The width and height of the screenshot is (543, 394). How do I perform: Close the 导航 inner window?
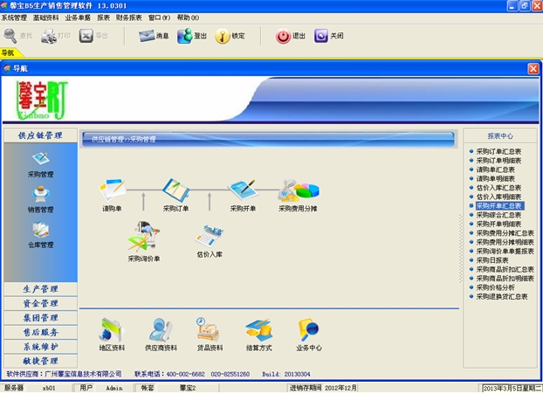click(533, 69)
